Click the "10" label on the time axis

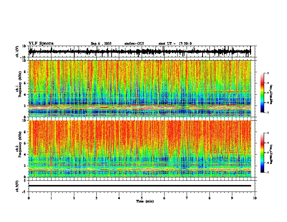click(255, 198)
